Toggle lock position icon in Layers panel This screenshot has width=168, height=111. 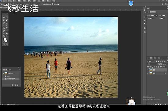tap(155, 67)
